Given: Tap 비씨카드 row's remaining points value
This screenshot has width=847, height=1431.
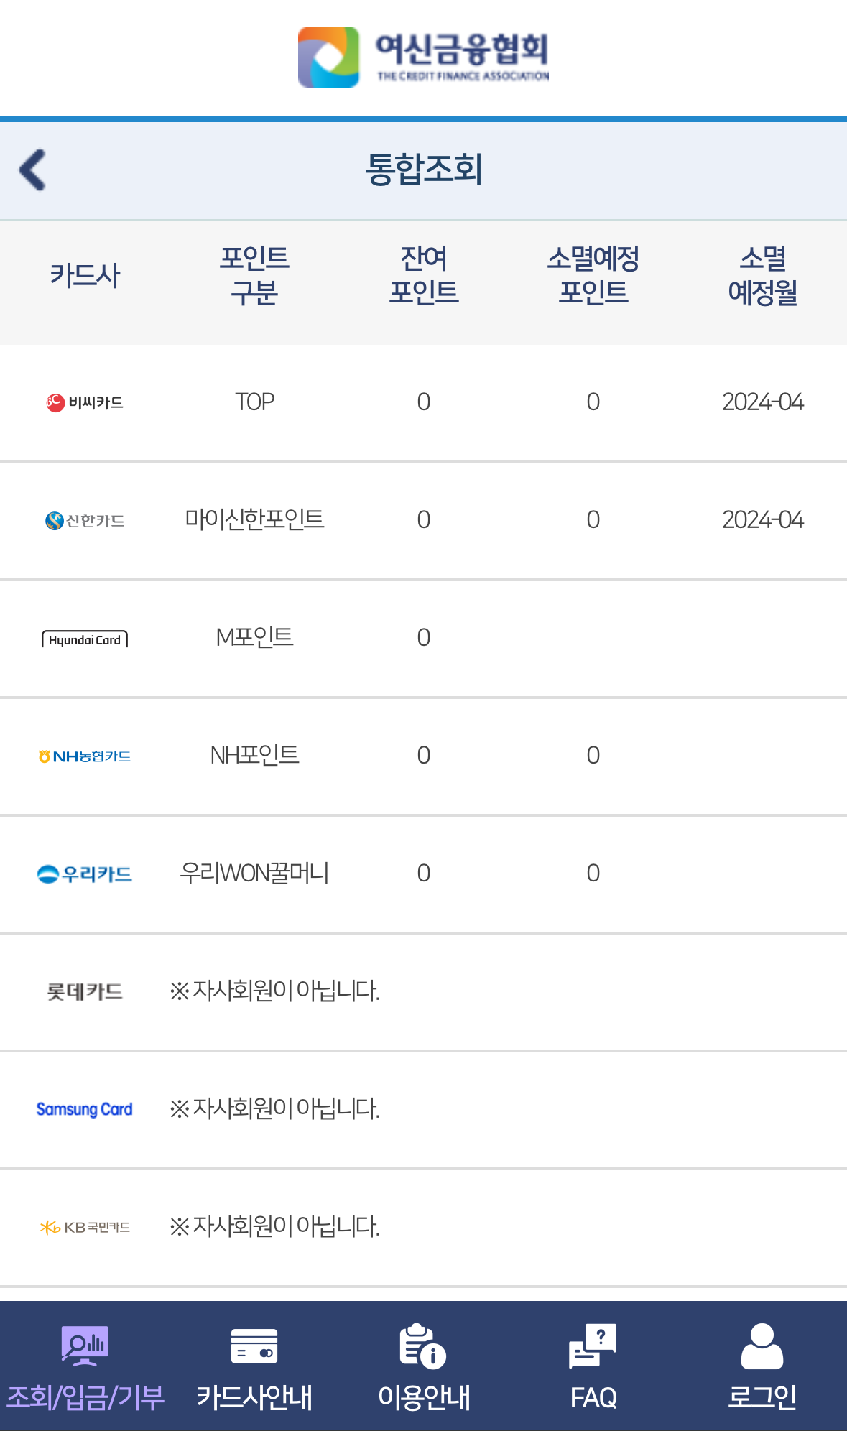Looking at the screenshot, I should click(424, 402).
